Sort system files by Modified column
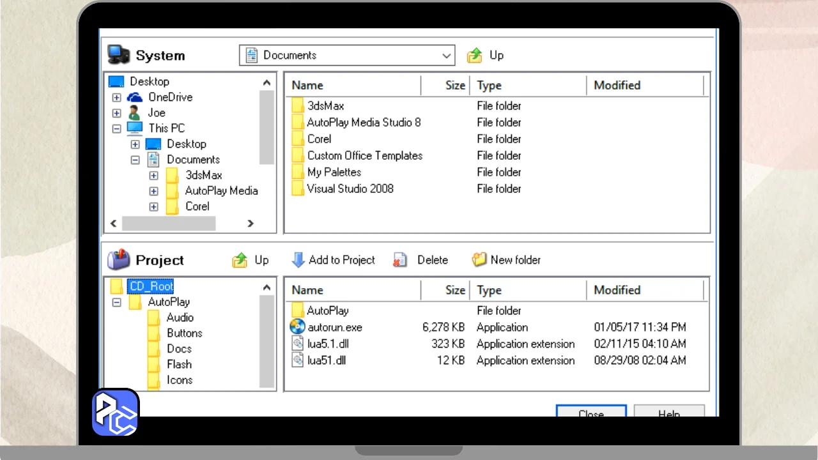 tap(644, 85)
